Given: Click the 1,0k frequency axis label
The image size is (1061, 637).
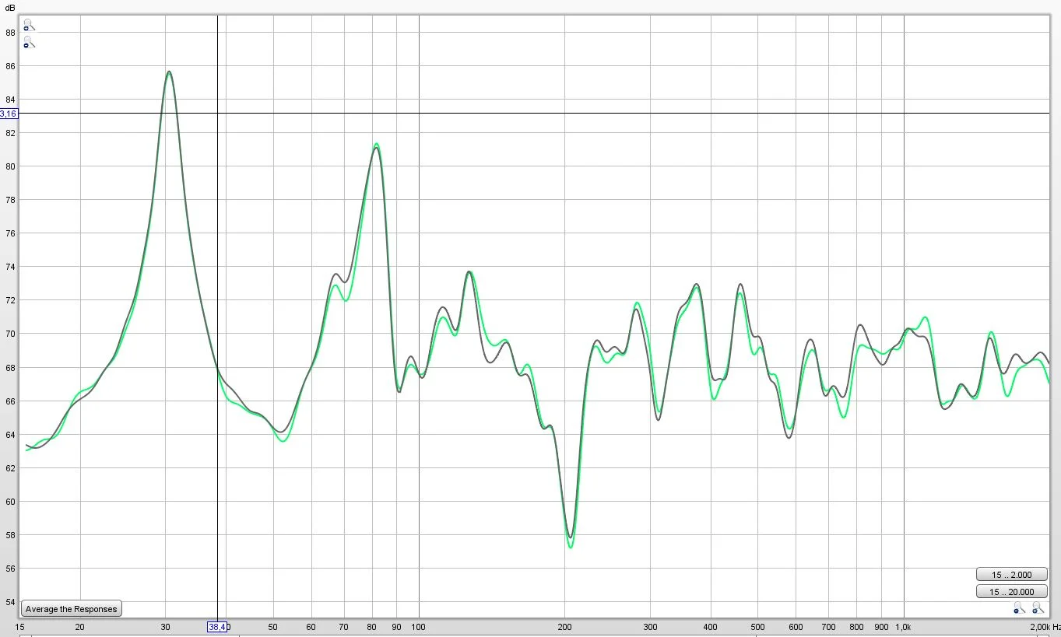Looking at the screenshot, I should tap(904, 627).
